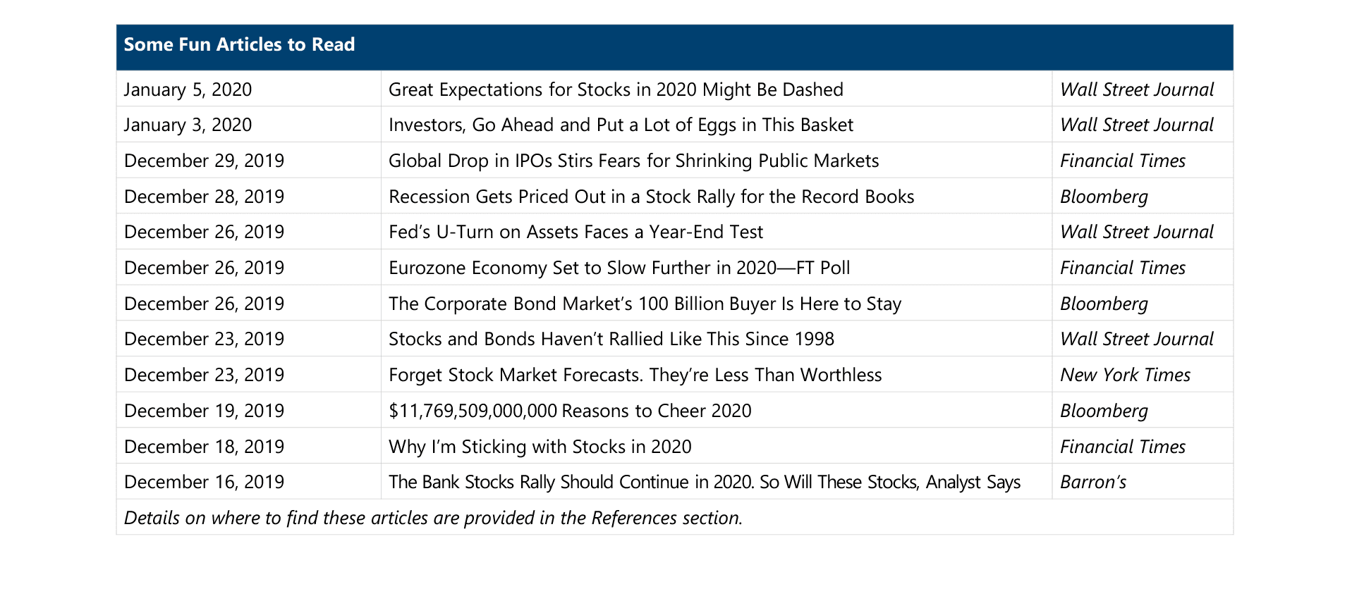Click the "Some Fun Articles to Read" header

(239, 45)
